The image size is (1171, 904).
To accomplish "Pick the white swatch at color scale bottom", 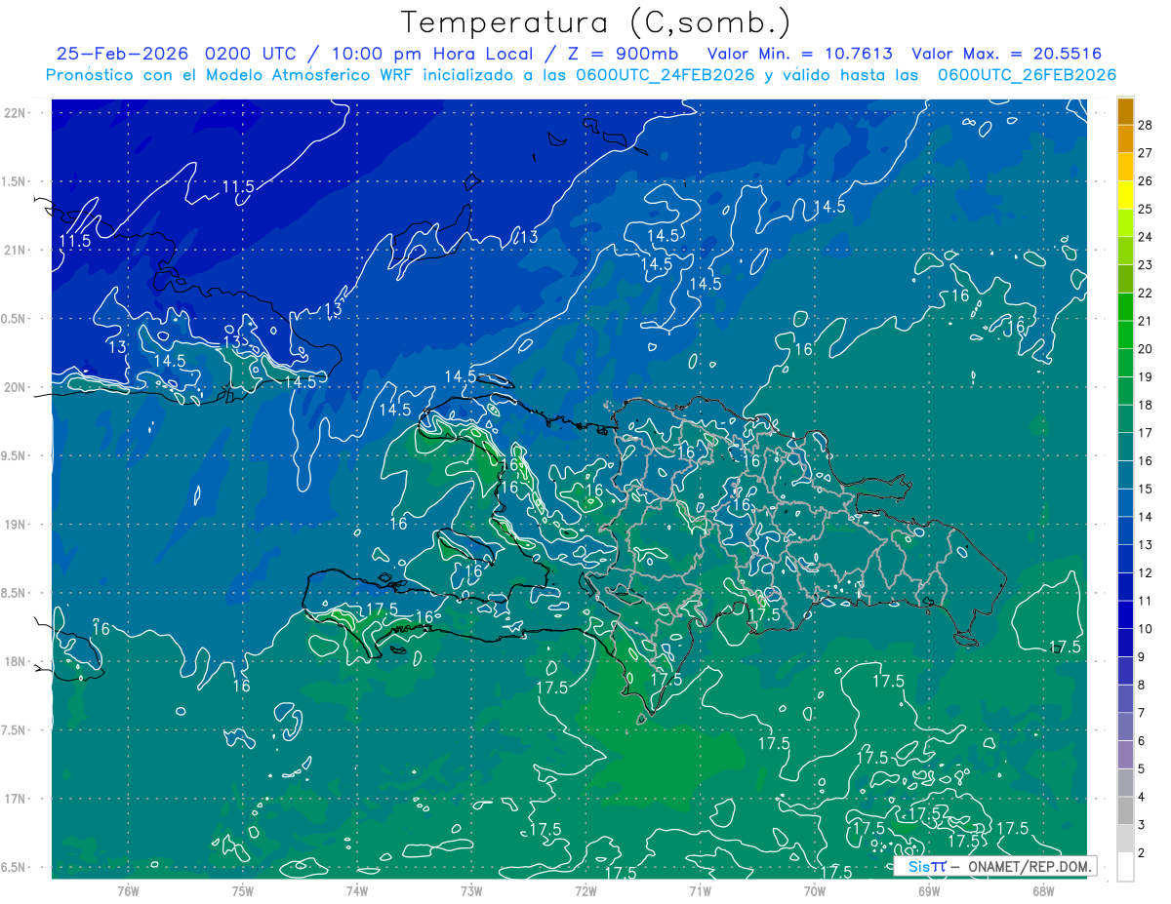I will (1125, 867).
